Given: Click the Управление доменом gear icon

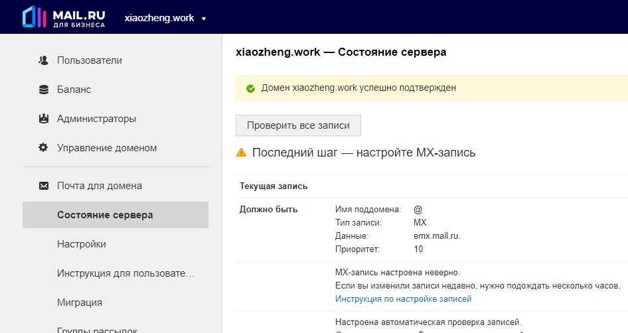Looking at the screenshot, I should click(x=43, y=148).
